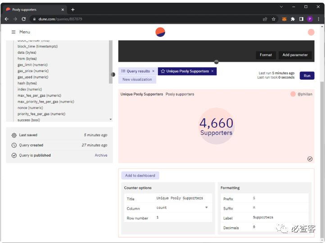Open the hamburger Menu icon

[14, 32]
